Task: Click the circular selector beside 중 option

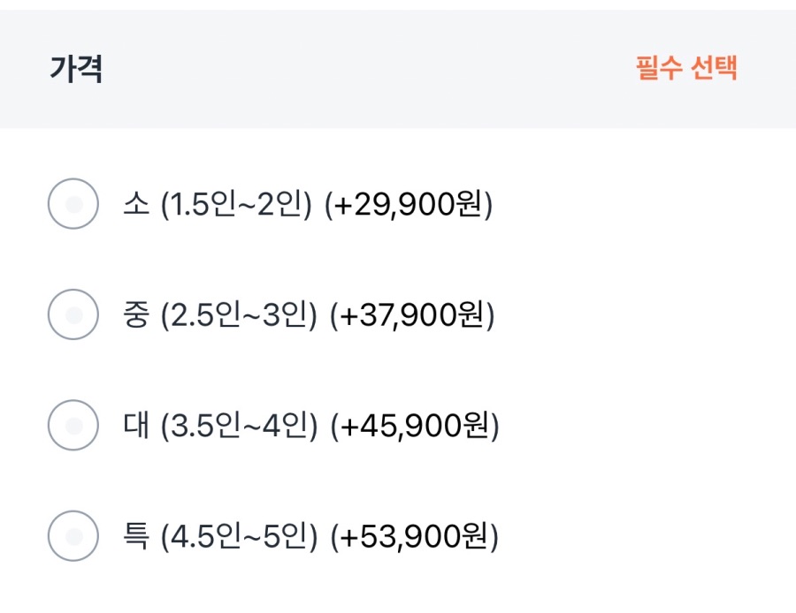Action: coord(73,314)
